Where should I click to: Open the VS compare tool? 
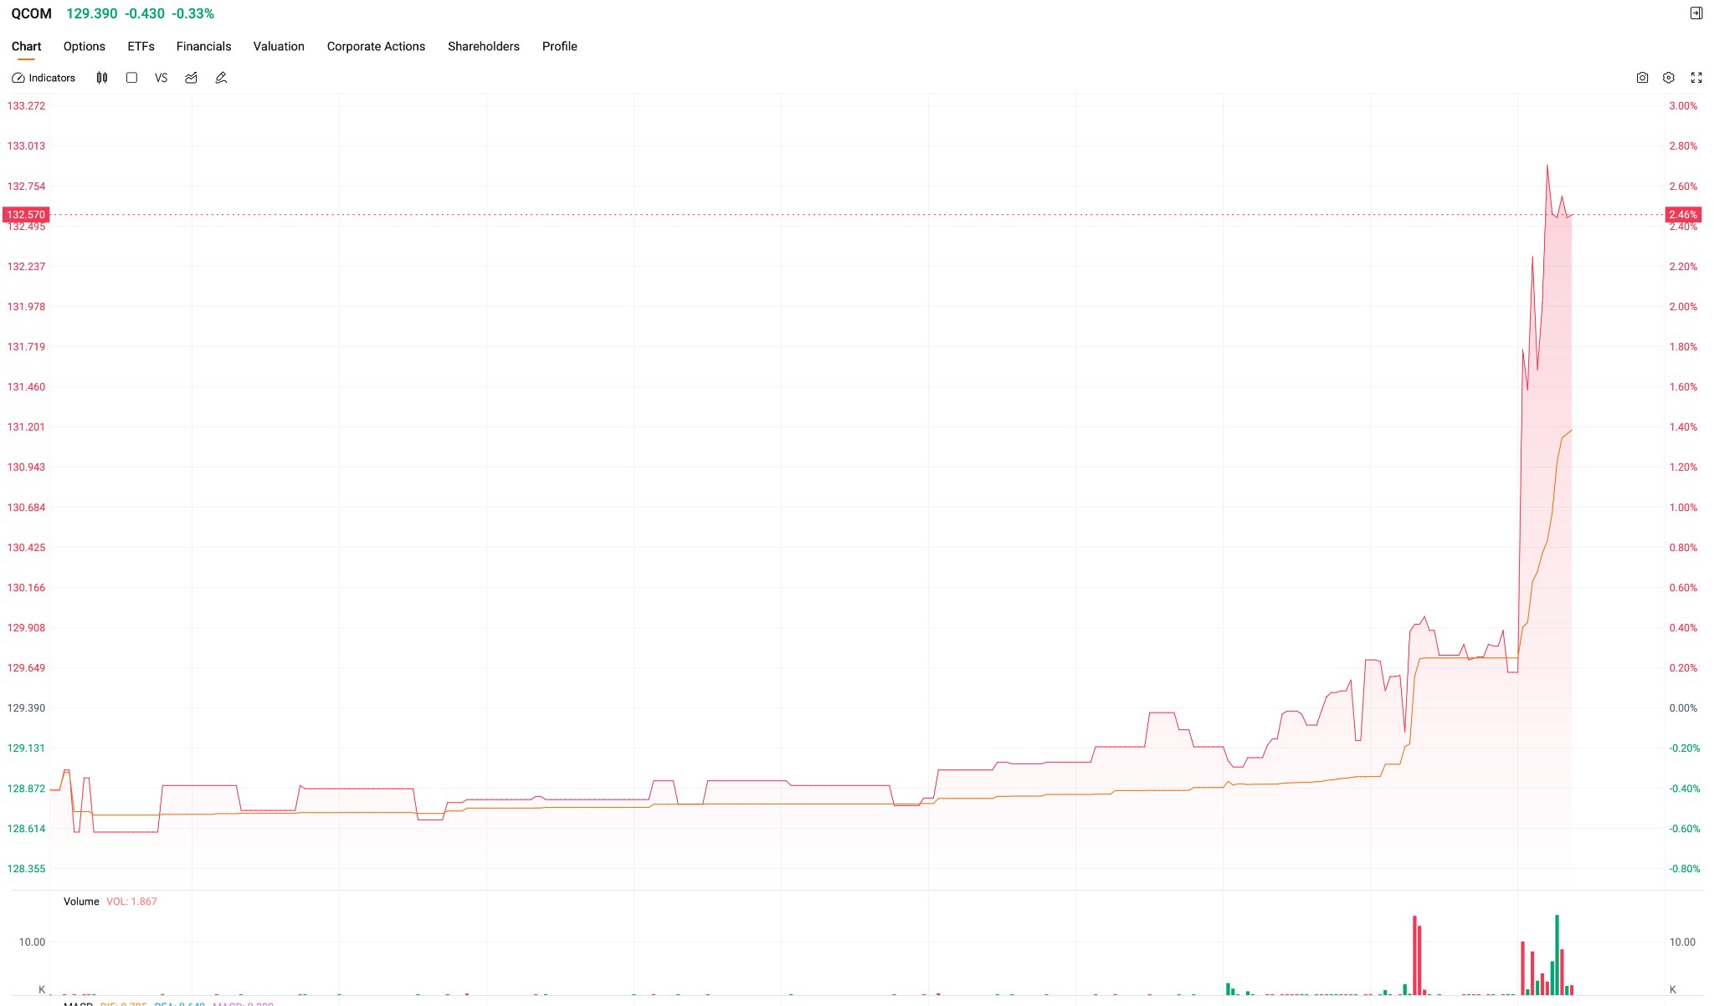pyautogui.click(x=161, y=78)
